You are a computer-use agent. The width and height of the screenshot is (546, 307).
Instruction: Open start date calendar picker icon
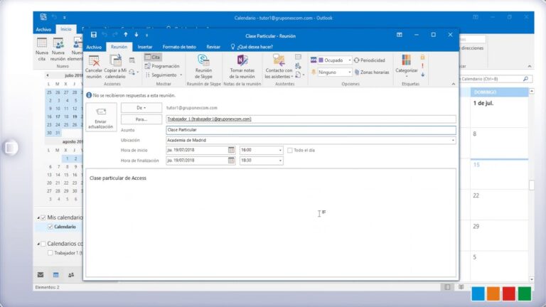coord(231,150)
